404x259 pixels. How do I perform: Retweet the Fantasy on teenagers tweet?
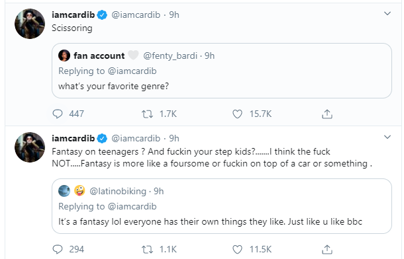(148, 249)
